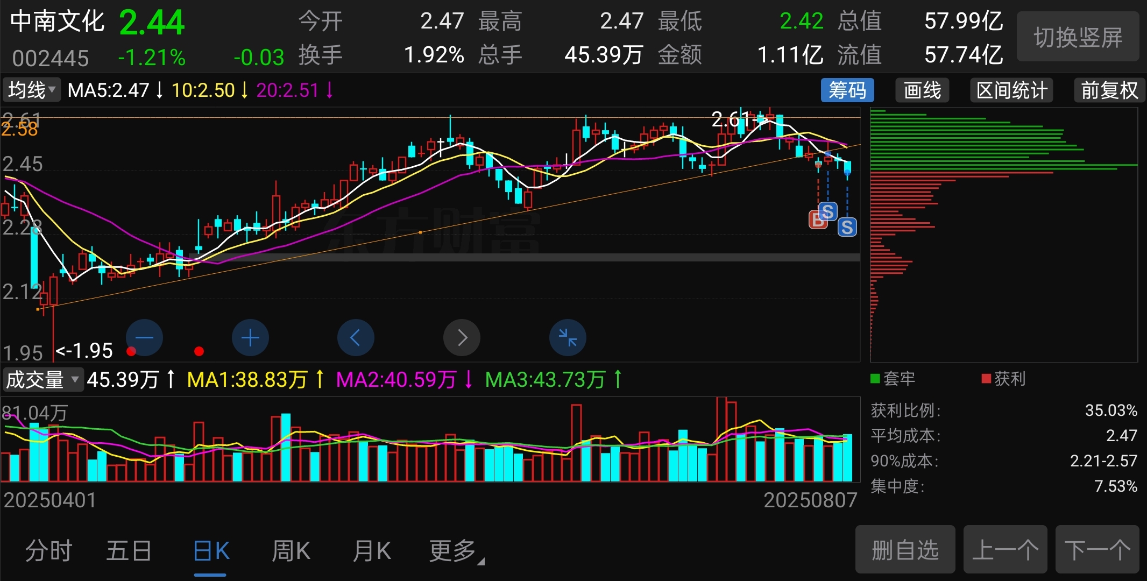The image size is (1147, 581).
Task: Shift chart left with the left arrow button
Action: 356,338
